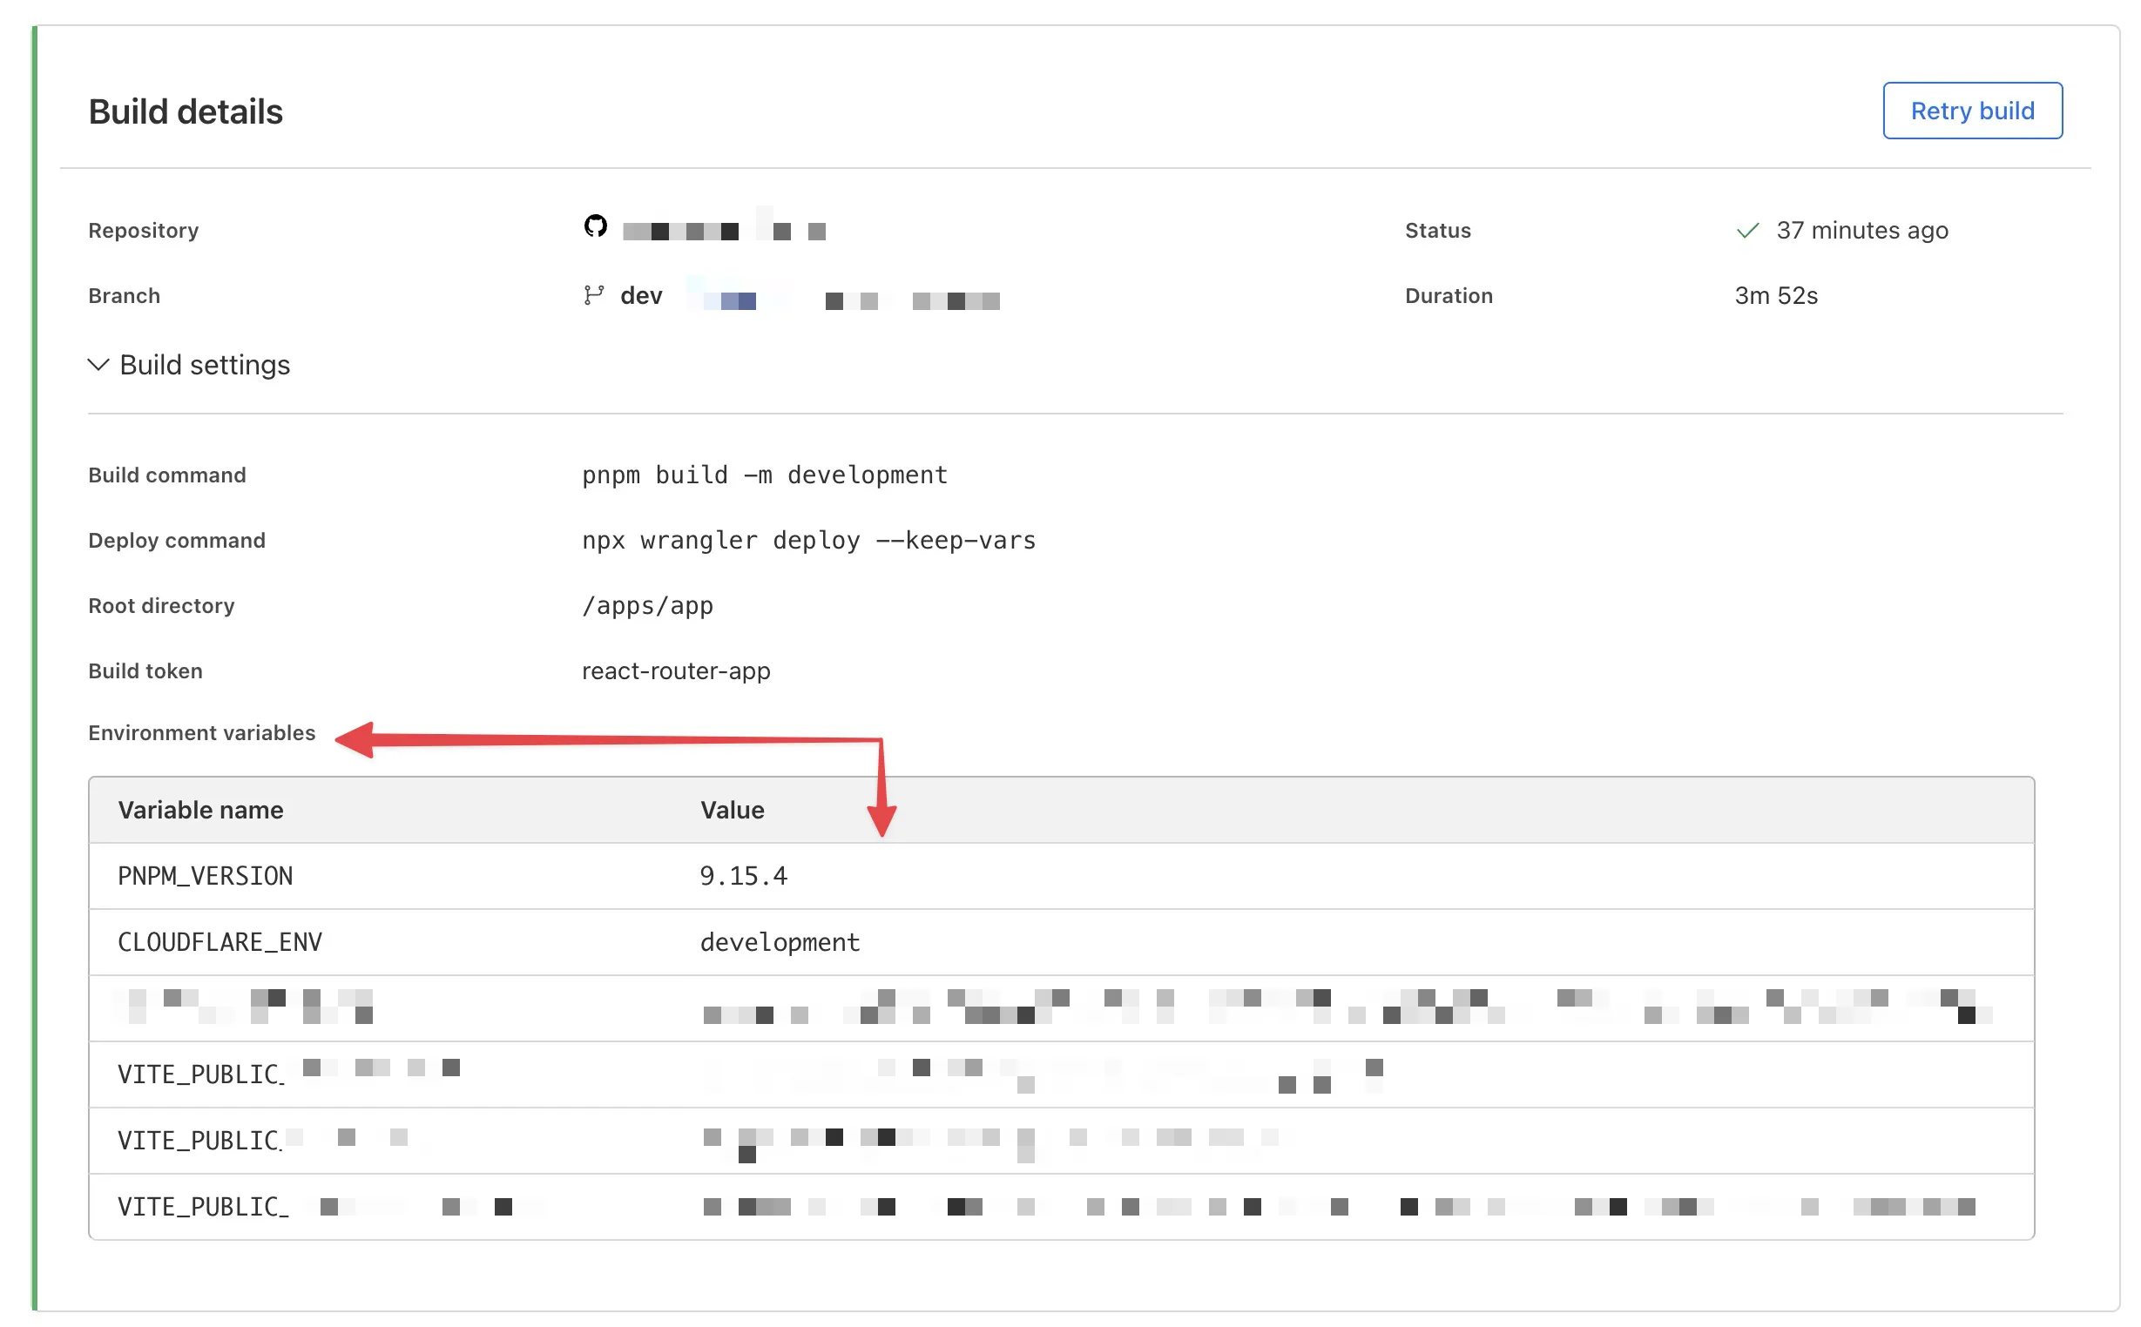Select the CLOUDFLARE_ENV variable name
This screenshot has width=2141, height=1327.
tap(220, 942)
